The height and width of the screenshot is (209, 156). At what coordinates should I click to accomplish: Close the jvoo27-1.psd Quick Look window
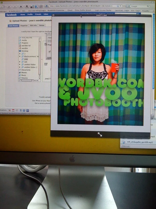pyautogui.click(x=53, y=15)
